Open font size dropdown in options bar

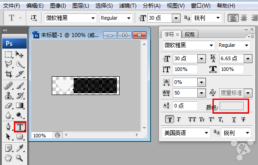point(176,18)
